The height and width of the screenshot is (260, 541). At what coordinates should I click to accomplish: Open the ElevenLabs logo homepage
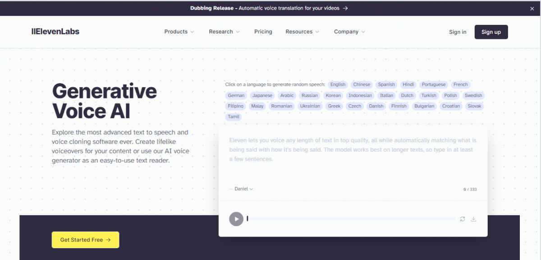pos(55,32)
